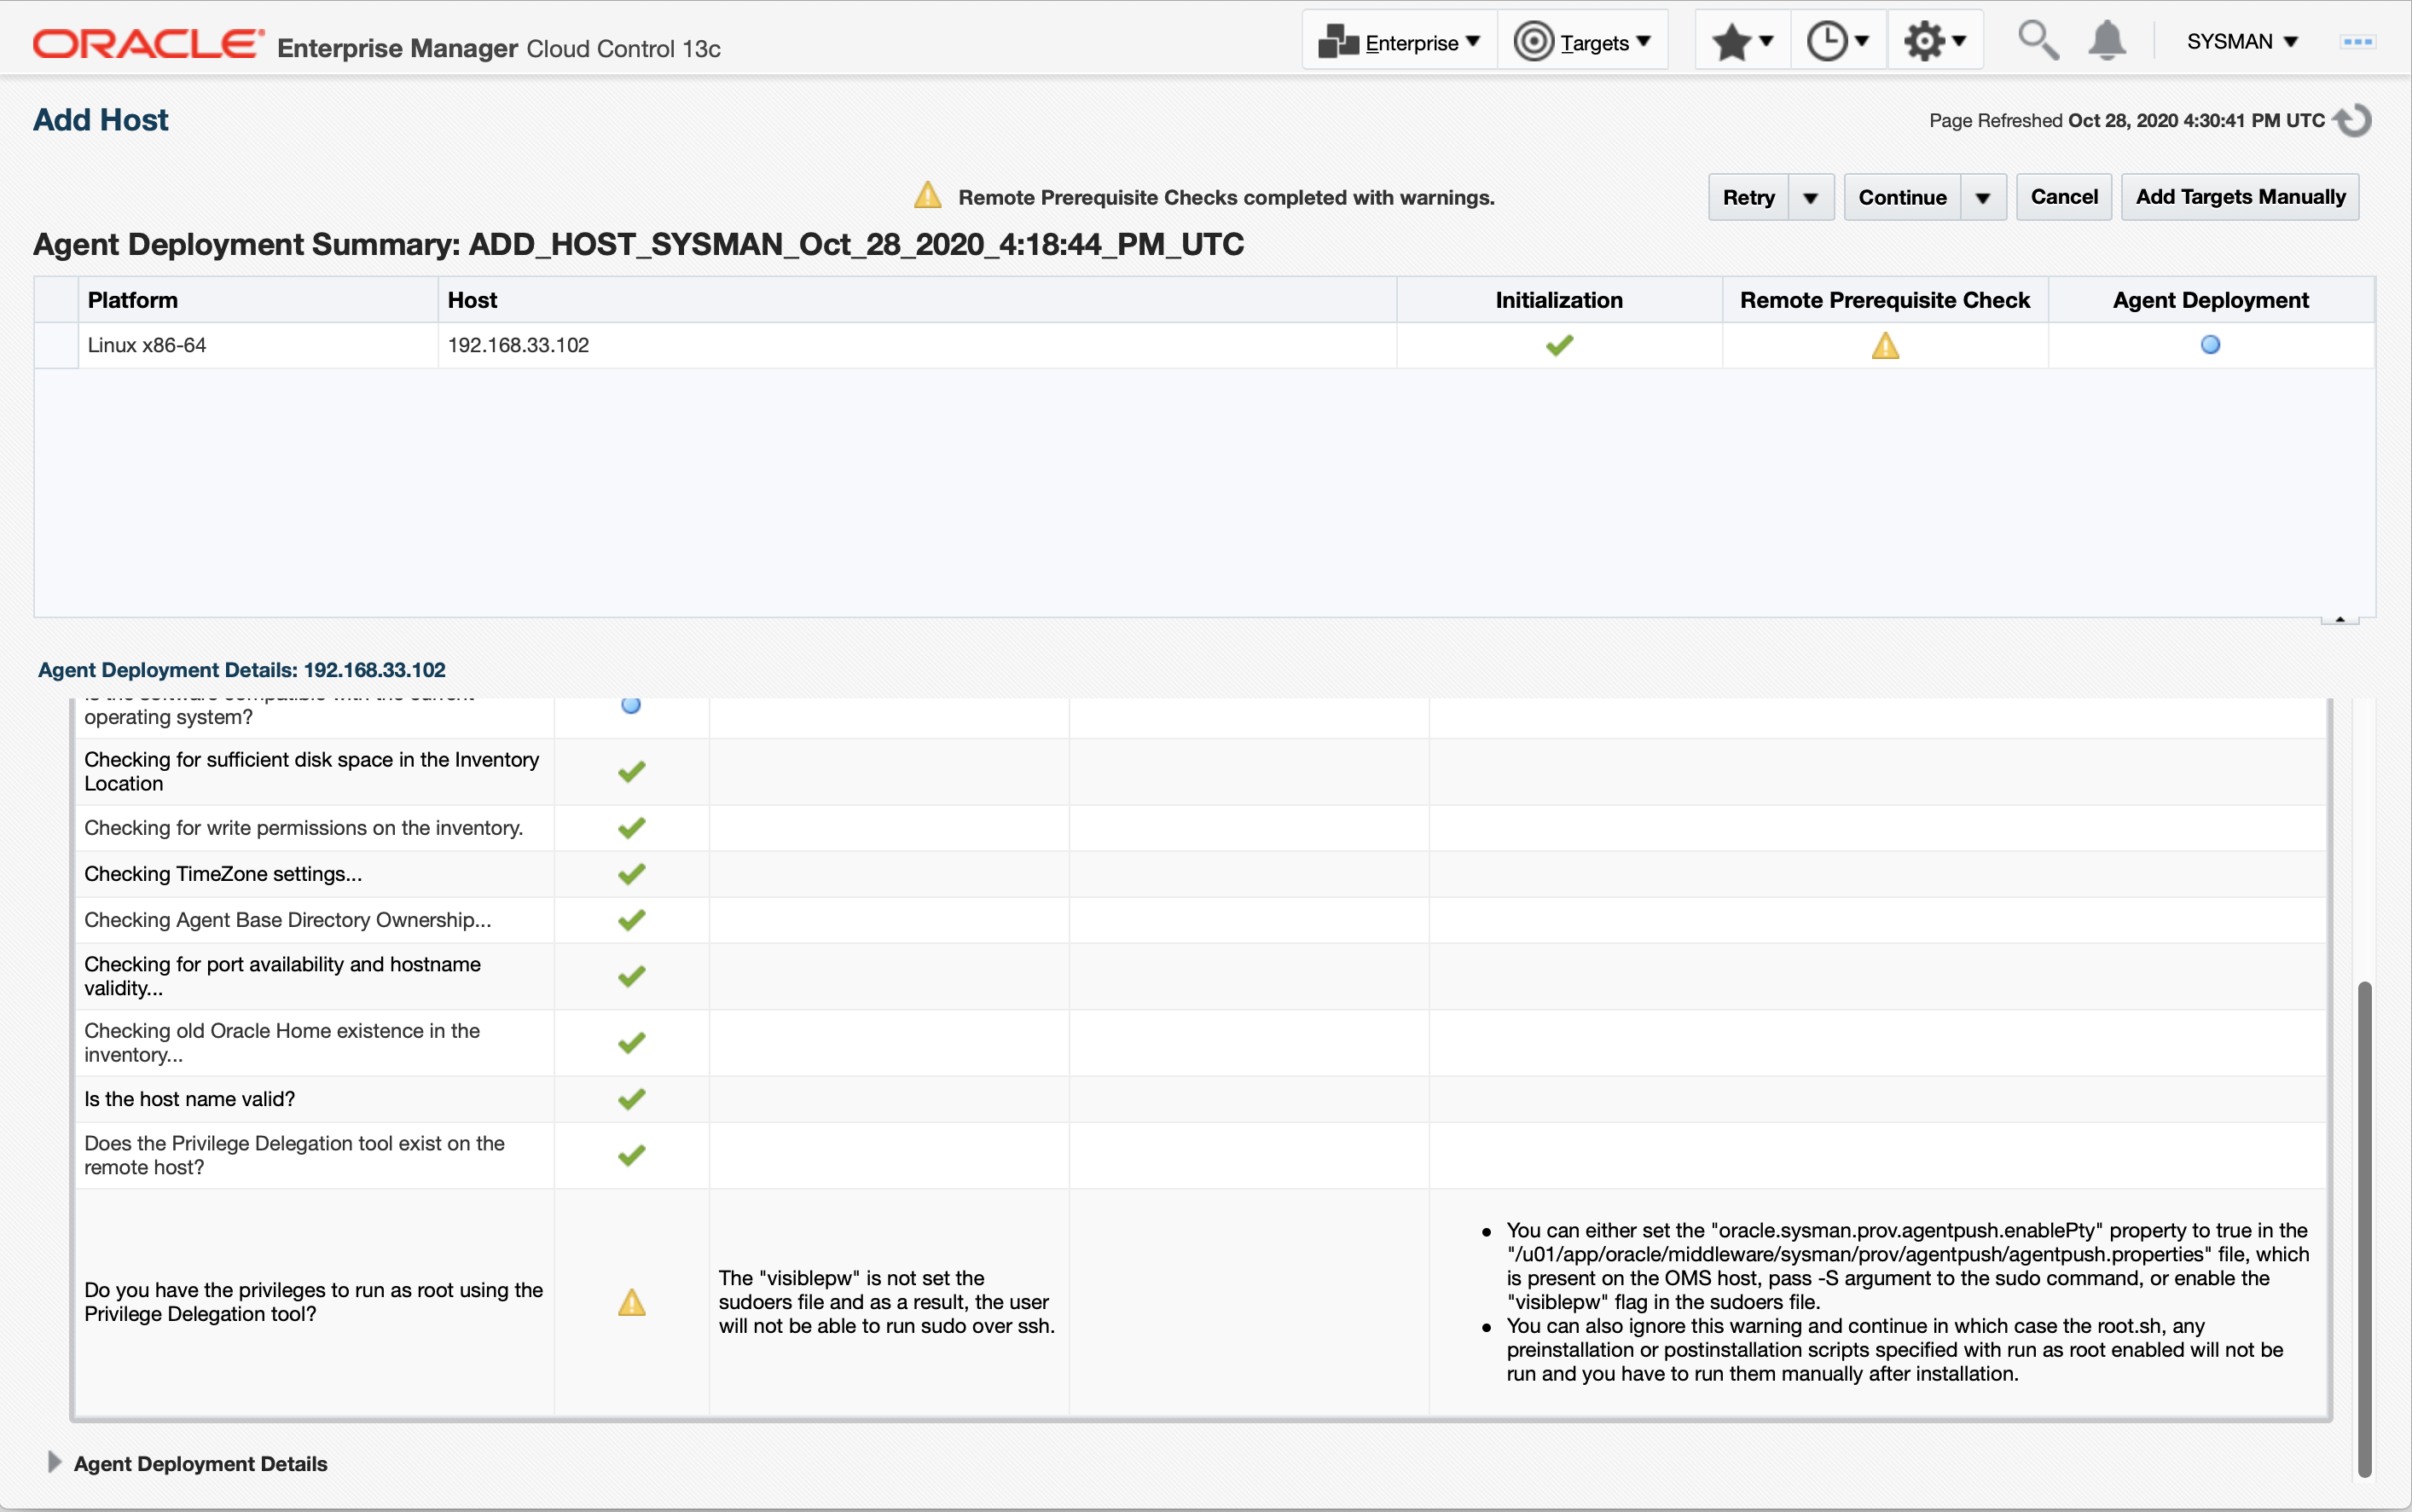The width and height of the screenshot is (2412, 1512).
Task: Click the row selector cell for Linux x86-64
Action: click(x=56, y=345)
